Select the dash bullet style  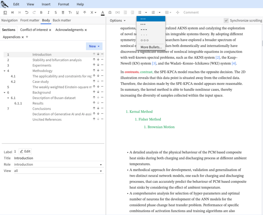(x=151, y=29)
